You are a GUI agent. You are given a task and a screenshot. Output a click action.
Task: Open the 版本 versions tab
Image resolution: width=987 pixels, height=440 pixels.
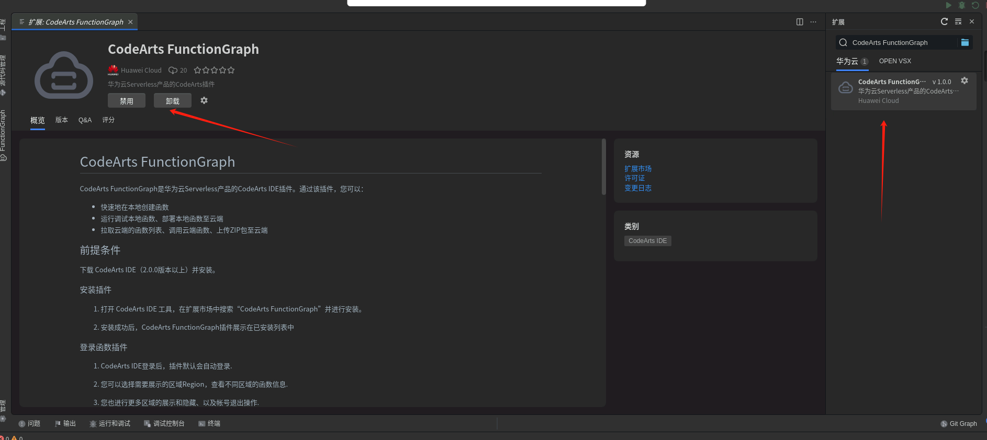point(62,120)
